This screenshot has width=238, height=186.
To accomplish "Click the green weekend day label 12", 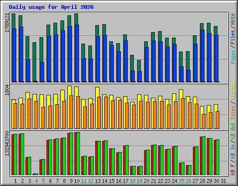I will coord(91,181).
